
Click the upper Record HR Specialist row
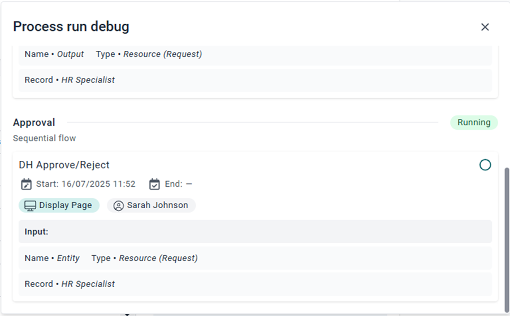[x=70, y=80]
